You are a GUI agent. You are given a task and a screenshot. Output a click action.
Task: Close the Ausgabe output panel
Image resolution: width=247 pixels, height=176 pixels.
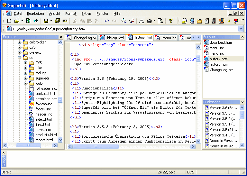pos(4,153)
